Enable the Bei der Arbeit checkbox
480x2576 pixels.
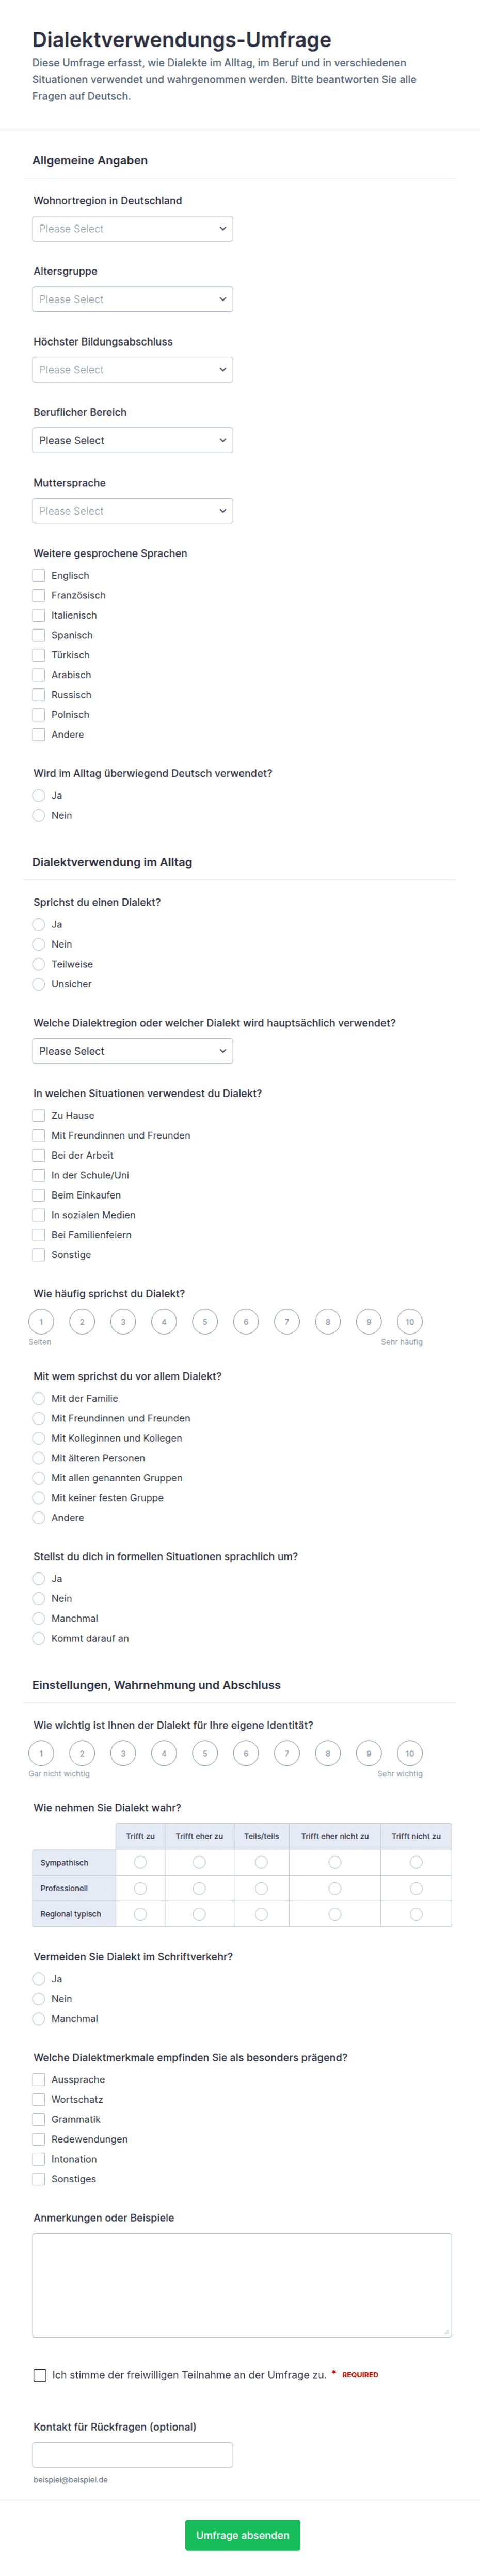tap(39, 1155)
